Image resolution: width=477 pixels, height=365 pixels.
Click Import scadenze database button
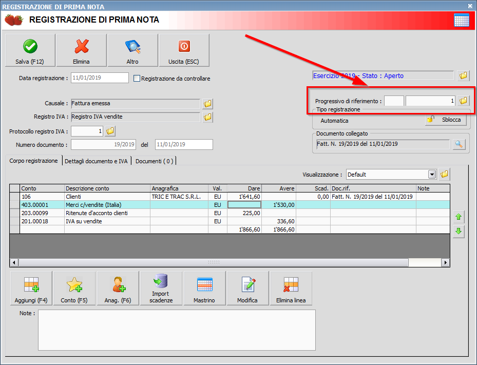tap(161, 289)
